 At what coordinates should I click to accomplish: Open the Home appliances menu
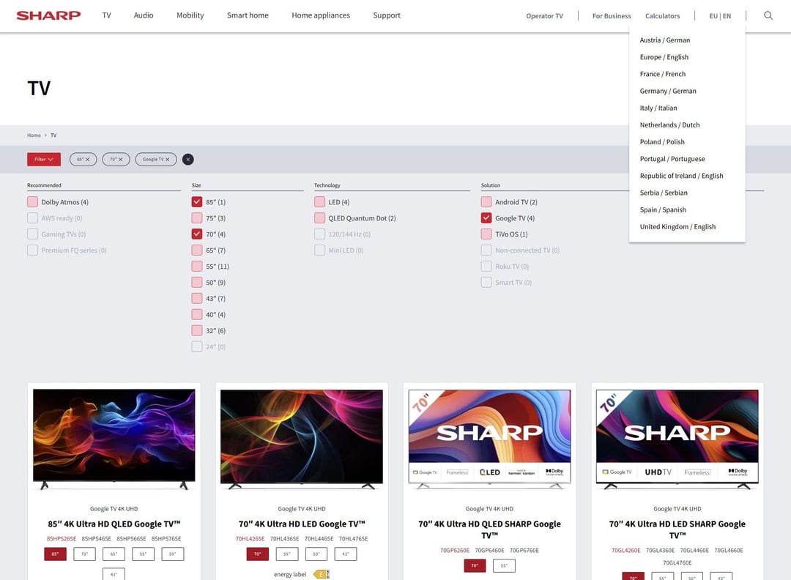point(321,15)
